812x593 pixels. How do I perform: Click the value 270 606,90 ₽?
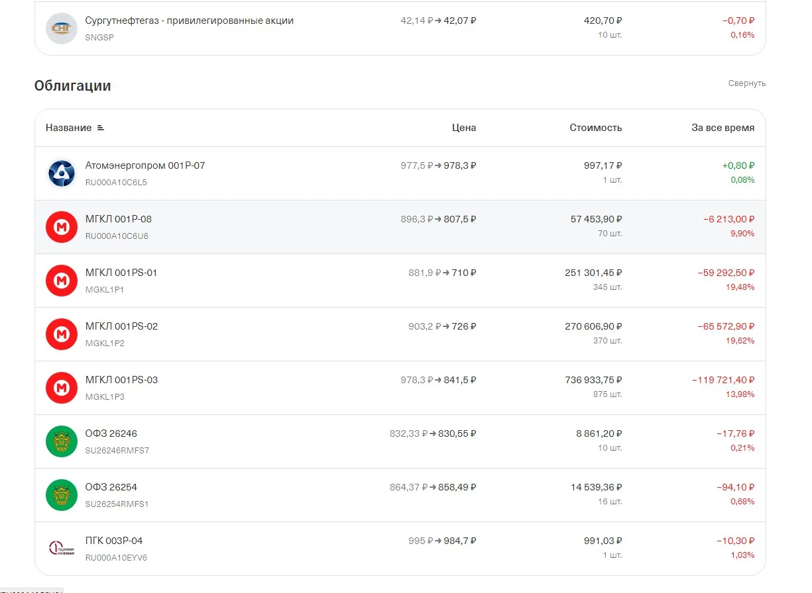593,326
